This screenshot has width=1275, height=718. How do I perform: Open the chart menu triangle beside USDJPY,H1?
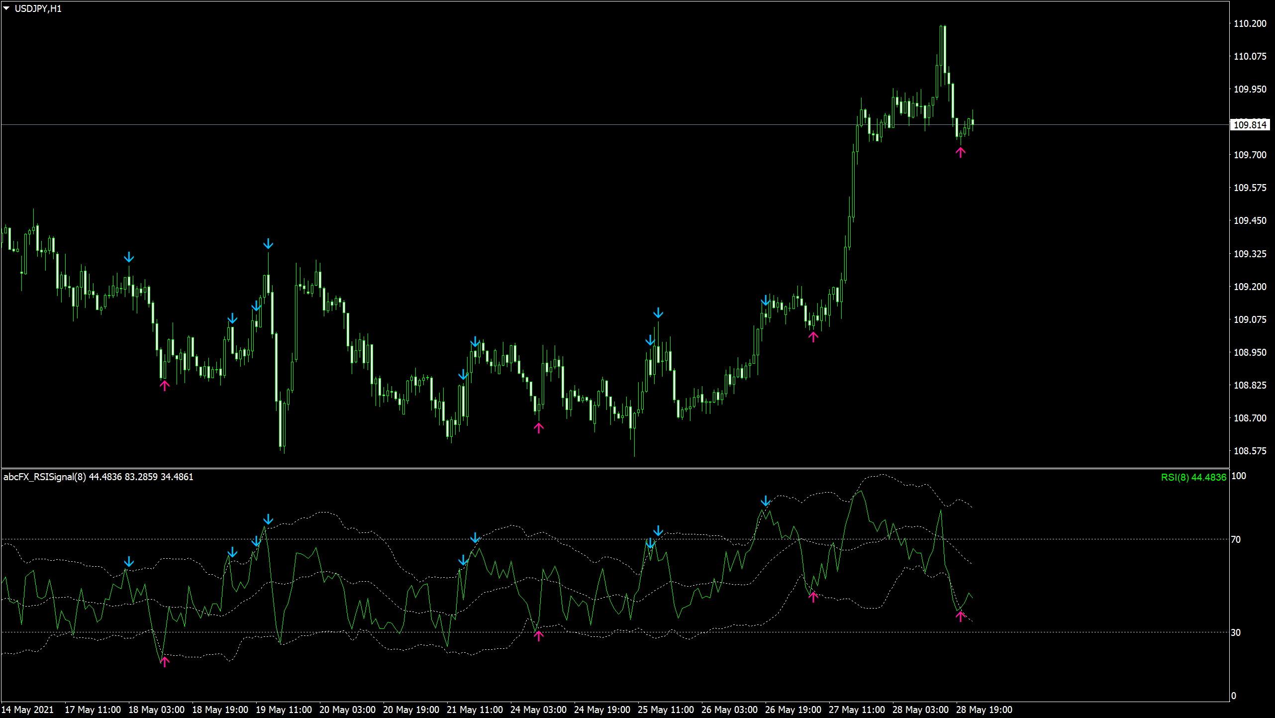point(6,8)
